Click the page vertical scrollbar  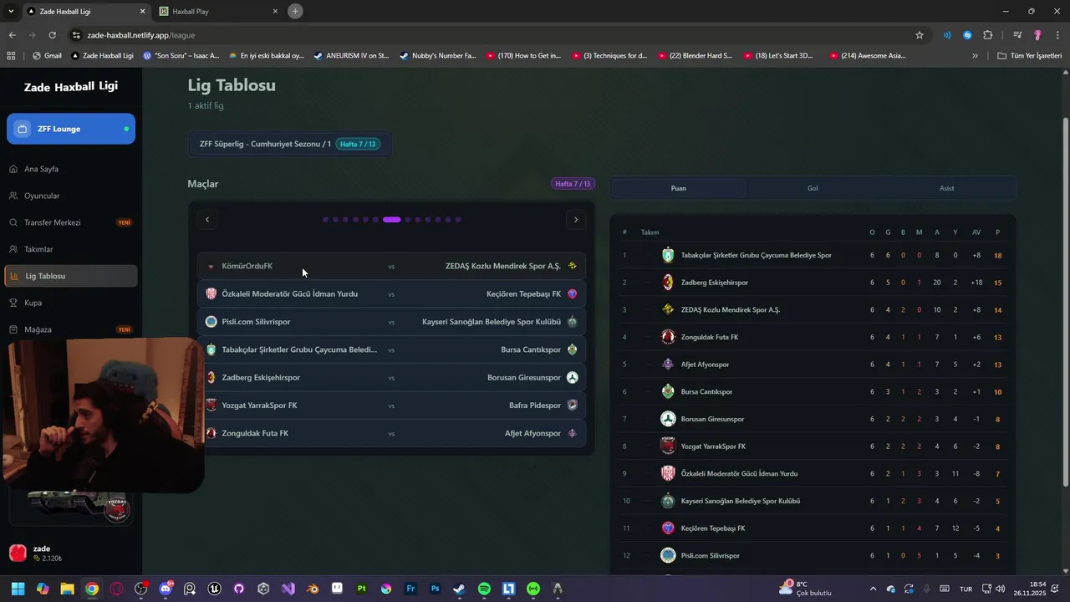click(1065, 301)
